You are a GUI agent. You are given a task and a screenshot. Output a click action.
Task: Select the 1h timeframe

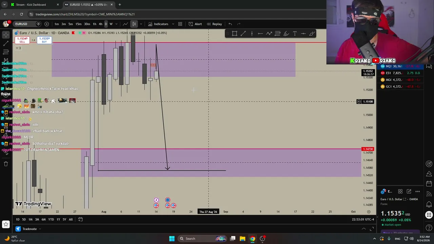(95, 24)
